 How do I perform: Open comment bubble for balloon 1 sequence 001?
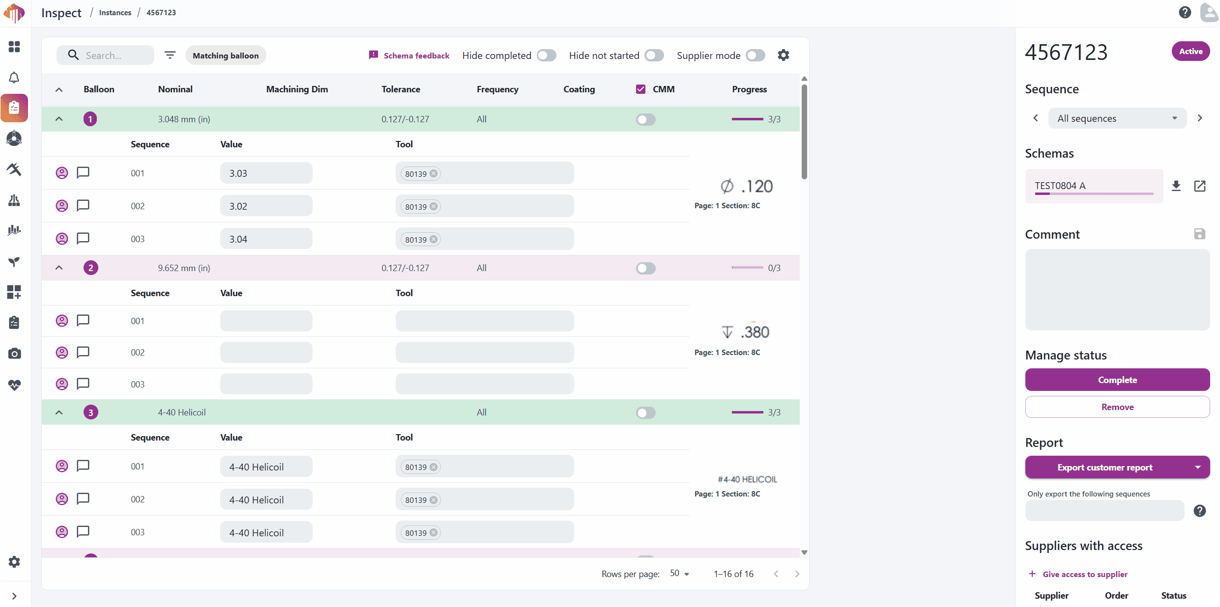pyautogui.click(x=83, y=172)
